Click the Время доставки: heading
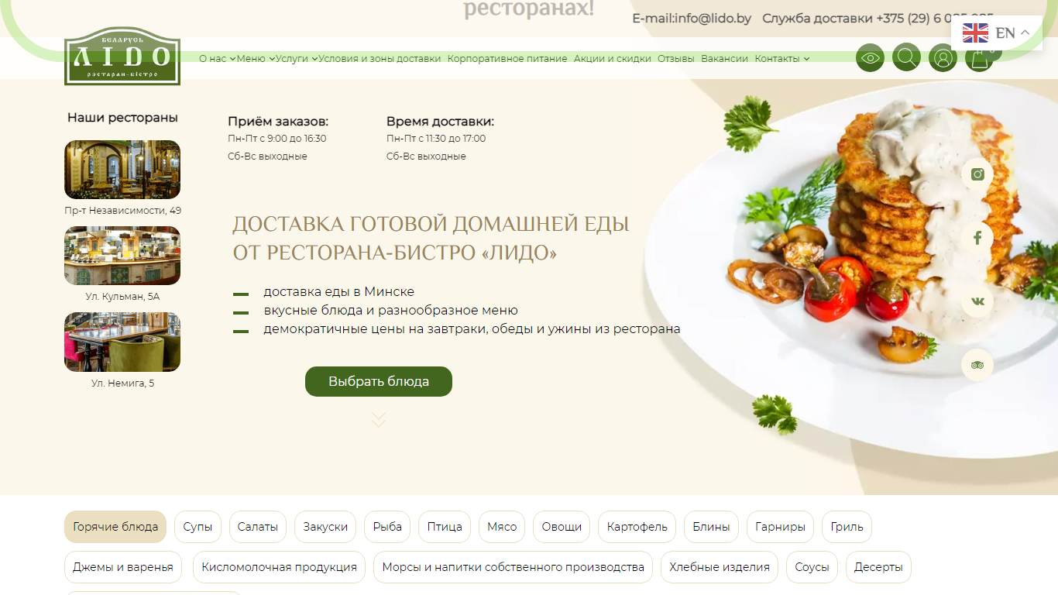1058x595 pixels. (440, 122)
